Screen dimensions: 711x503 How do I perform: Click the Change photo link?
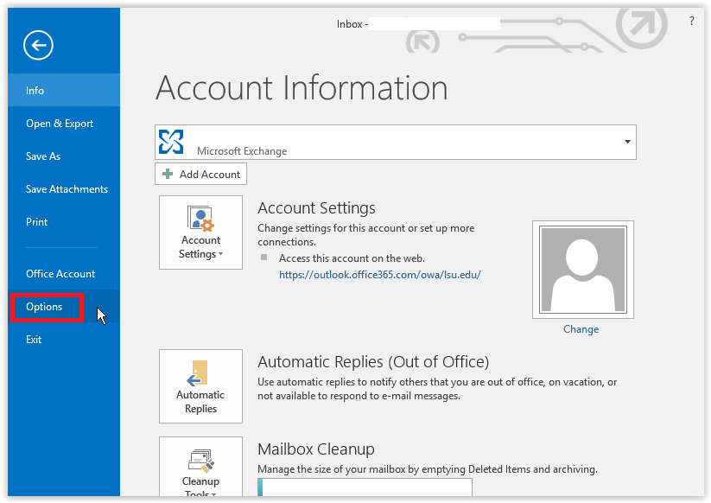[581, 329]
